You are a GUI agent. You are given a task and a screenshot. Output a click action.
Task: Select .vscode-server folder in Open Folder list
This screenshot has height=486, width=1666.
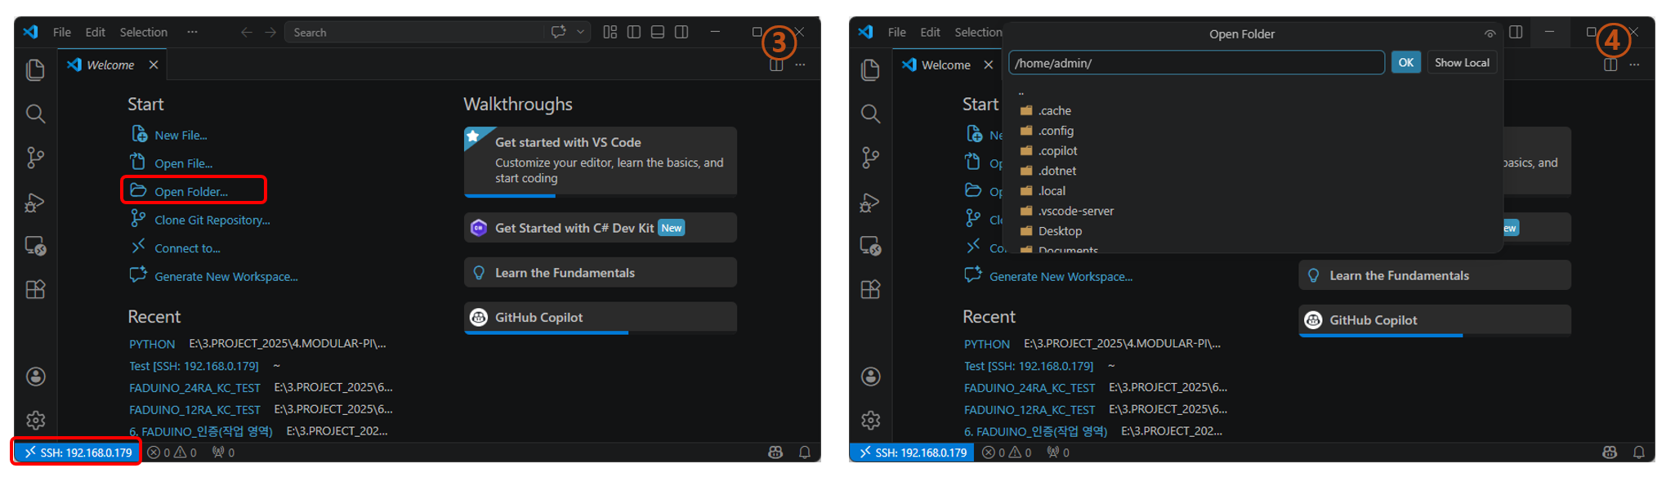click(1075, 211)
